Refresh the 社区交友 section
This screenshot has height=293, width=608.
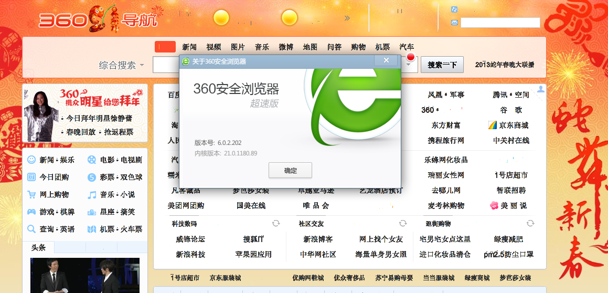403,223
